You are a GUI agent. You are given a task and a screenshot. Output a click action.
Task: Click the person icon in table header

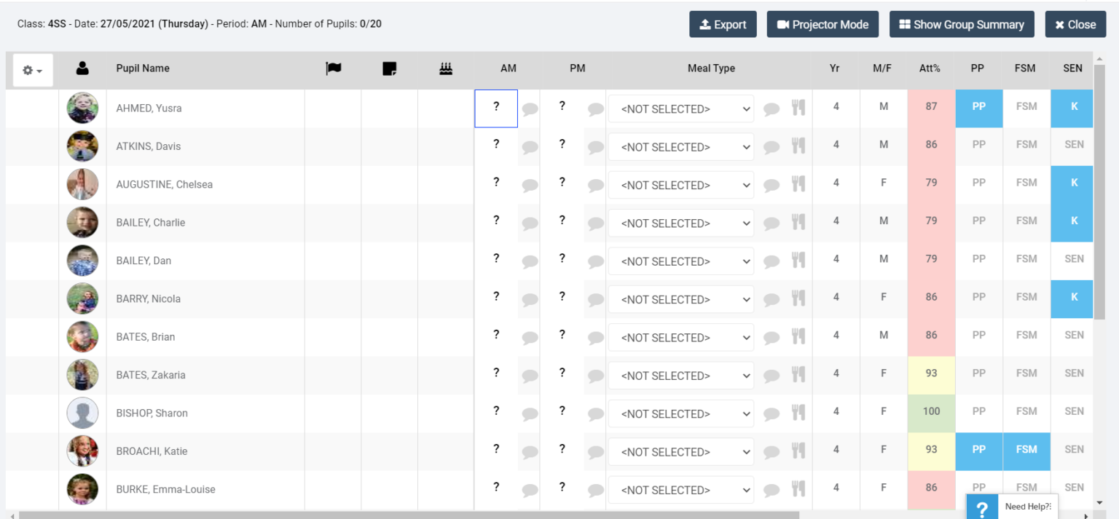tap(82, 68)
